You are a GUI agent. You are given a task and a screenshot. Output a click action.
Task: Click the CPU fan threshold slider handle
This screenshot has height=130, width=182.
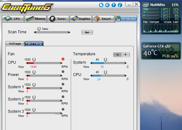(x=34, y=60)
